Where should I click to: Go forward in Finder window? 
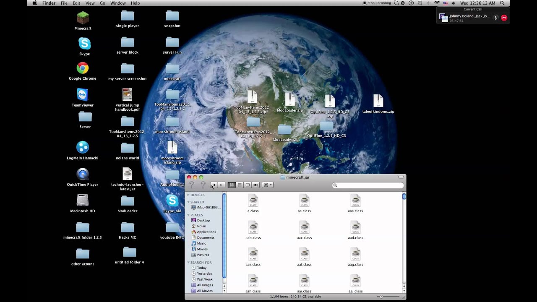tap(222, 185)
